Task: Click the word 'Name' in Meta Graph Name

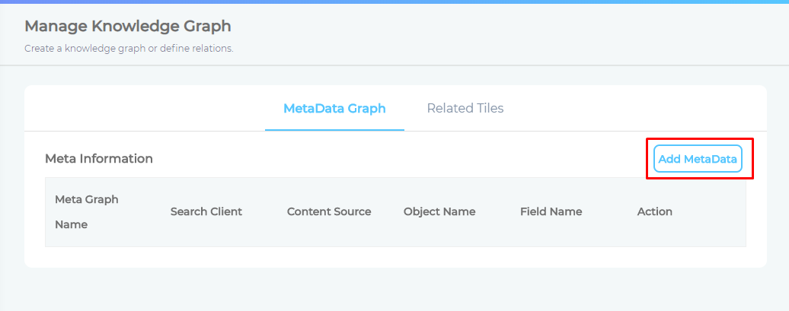Action: (x=72, y=225)
